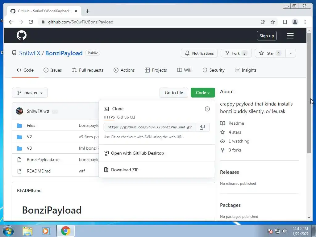Click the Chrome taskbar icon
The height and width of the screenshot is (237, 316).
click(x=66, y=231)
